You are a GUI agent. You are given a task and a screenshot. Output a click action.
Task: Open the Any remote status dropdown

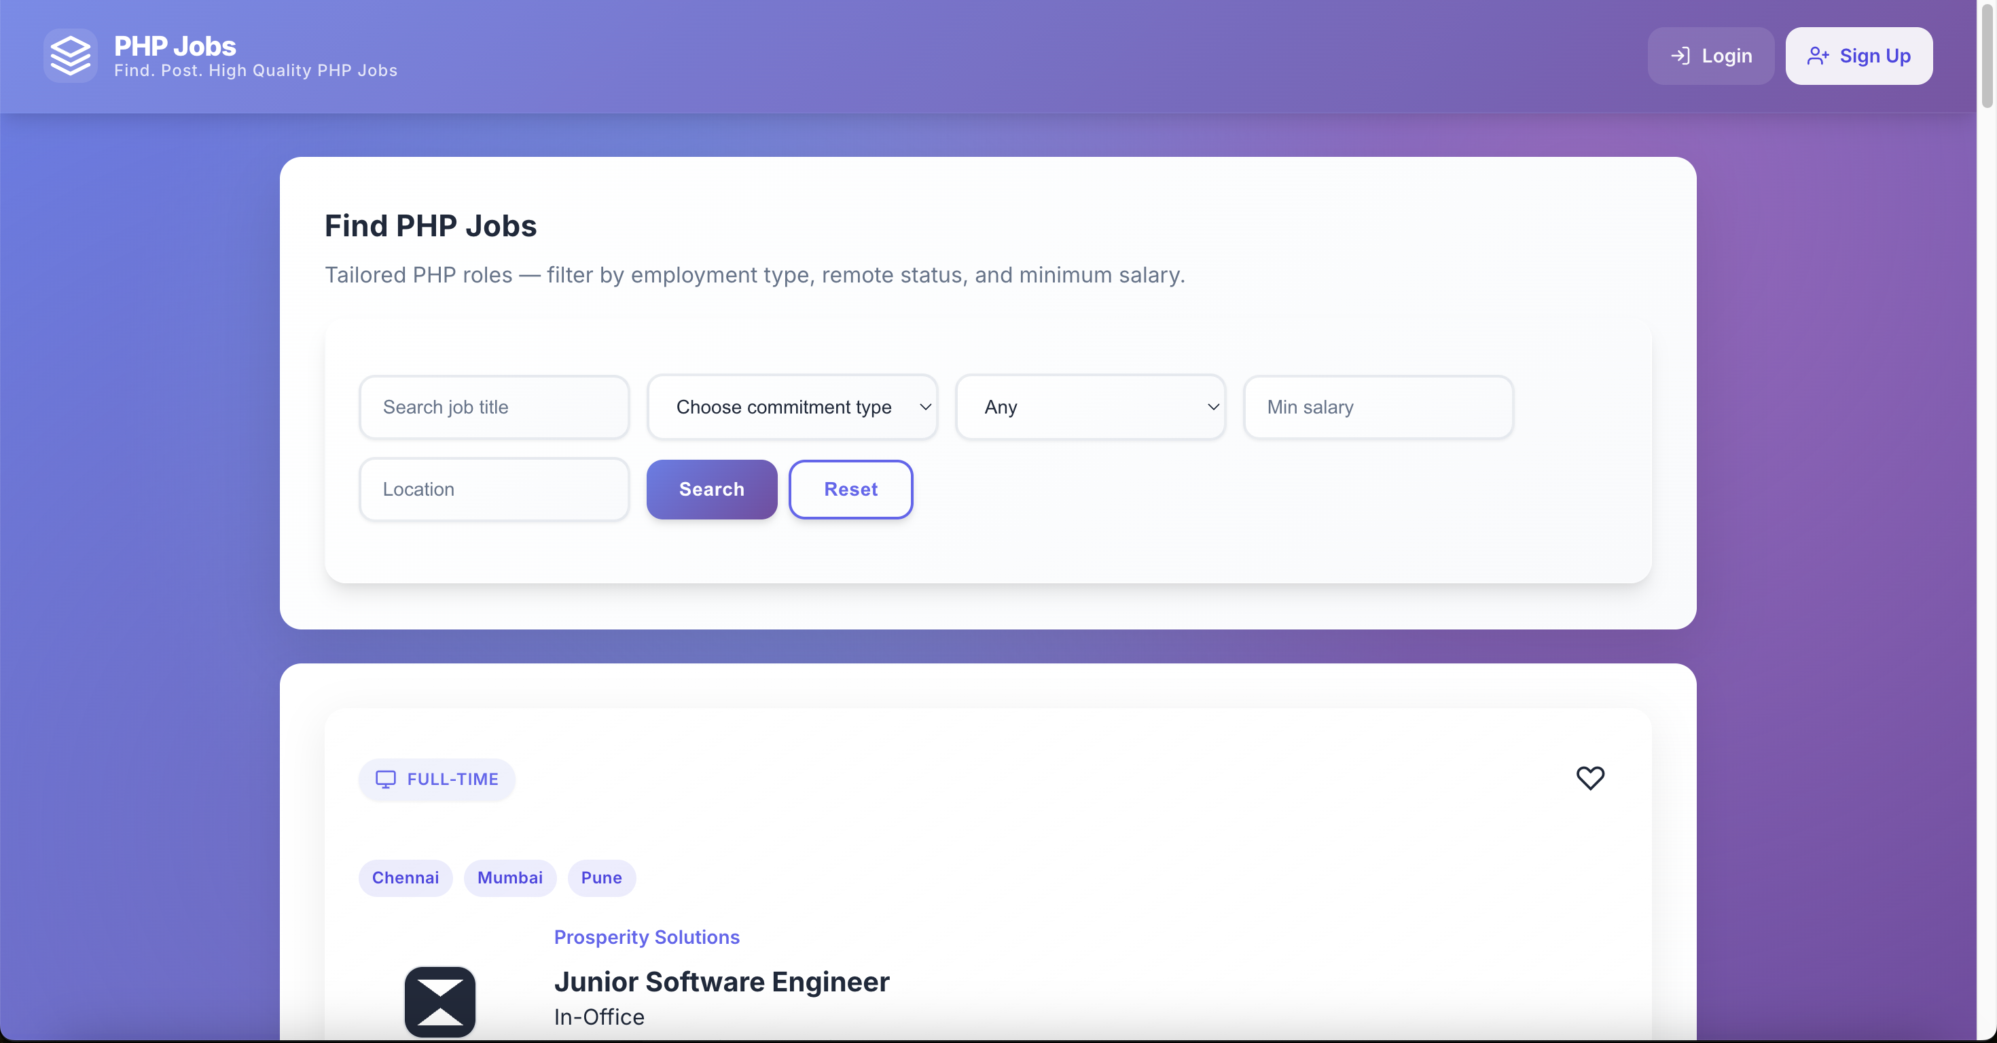click(x=1090, y=407)
